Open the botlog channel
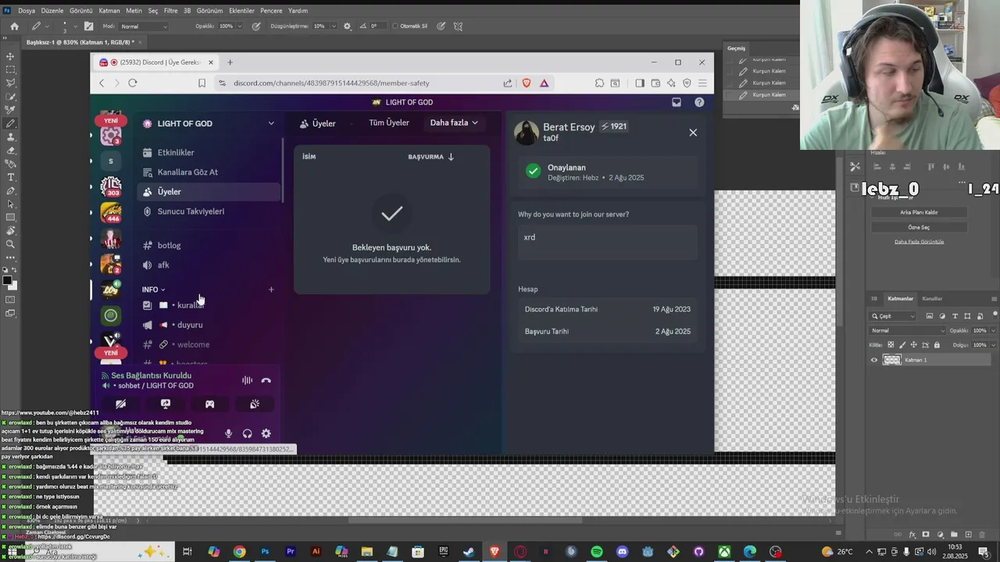 click(x=208, y=245)
